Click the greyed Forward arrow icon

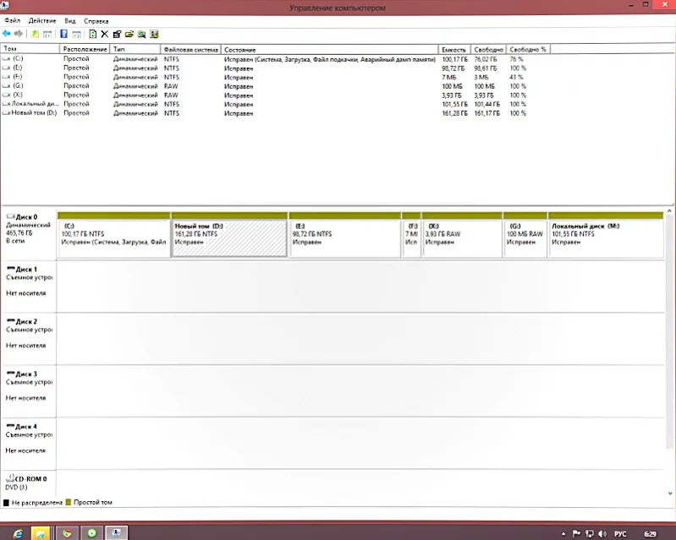click(x=18, y=34)
